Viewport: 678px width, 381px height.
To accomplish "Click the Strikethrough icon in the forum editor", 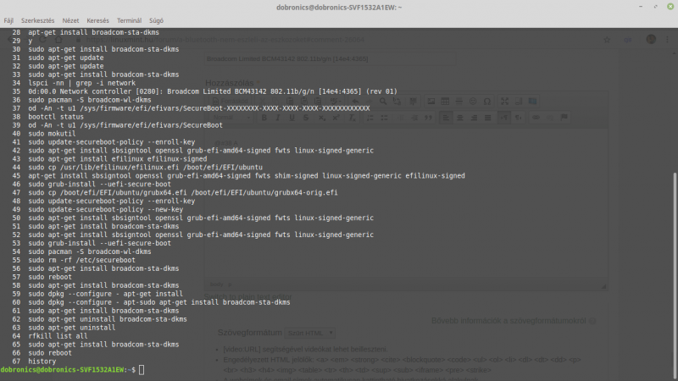I will [x=306, y=118].
